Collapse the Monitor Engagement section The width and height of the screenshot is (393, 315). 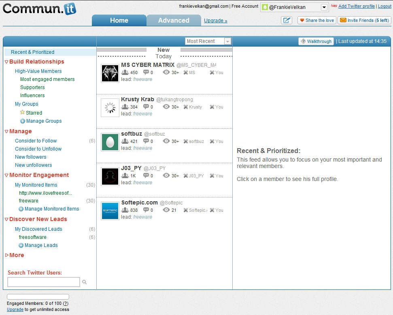click(6, 175)
